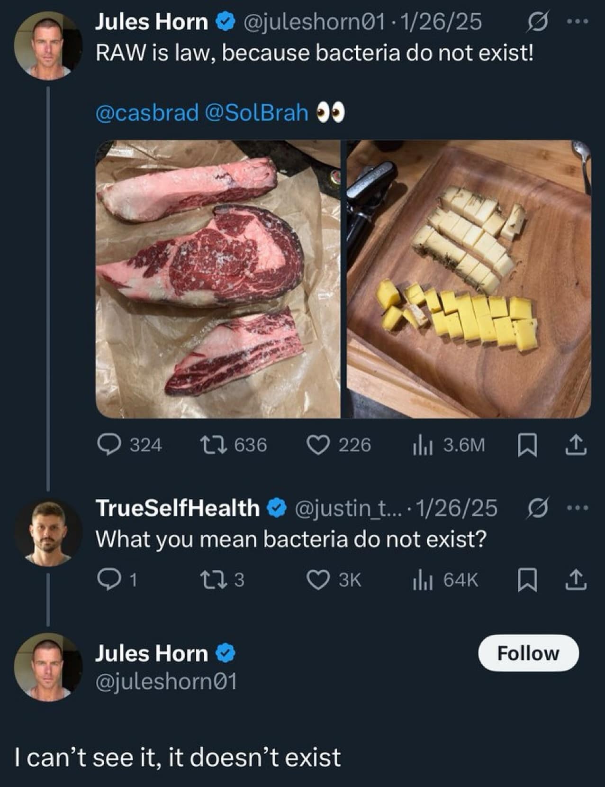Share Jules Horn's tweet via the share icon

[575, 445]
